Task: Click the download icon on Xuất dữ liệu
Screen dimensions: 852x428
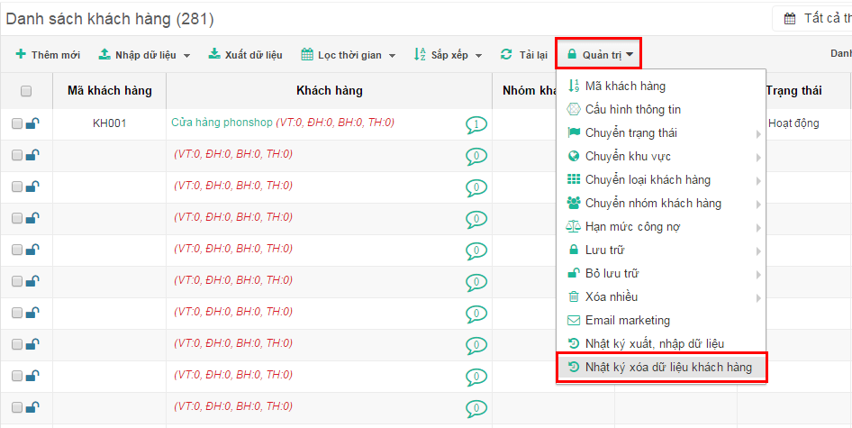Action: [x=214, y=54]
